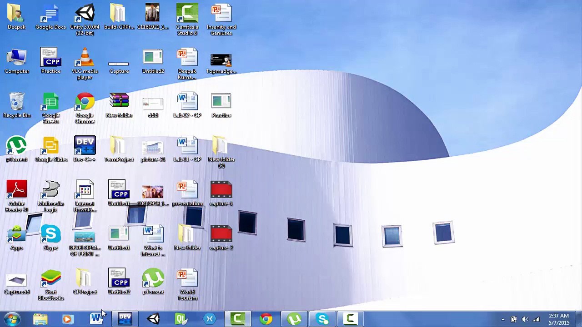Select the VLC media player desktop icon

coord(85,64)
